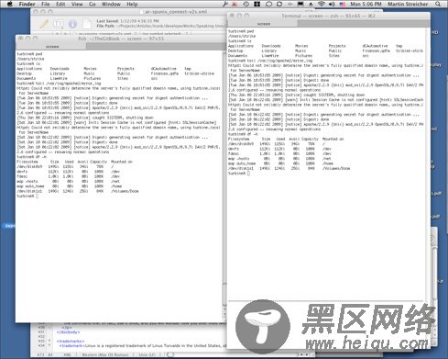
Task: Click the Apple menu logo
Action: (9, 4)
